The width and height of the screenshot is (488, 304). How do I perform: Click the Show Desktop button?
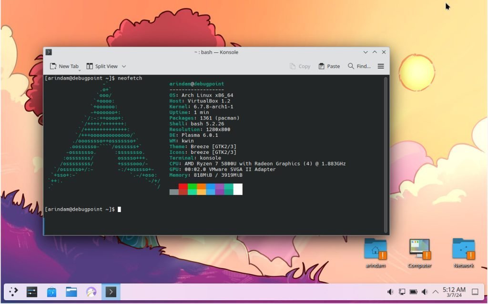[475, 292]
